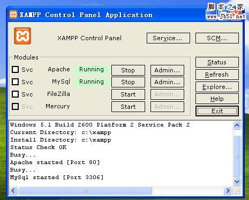
Task: Stop the Apache module
Action: tap(128, 70)
